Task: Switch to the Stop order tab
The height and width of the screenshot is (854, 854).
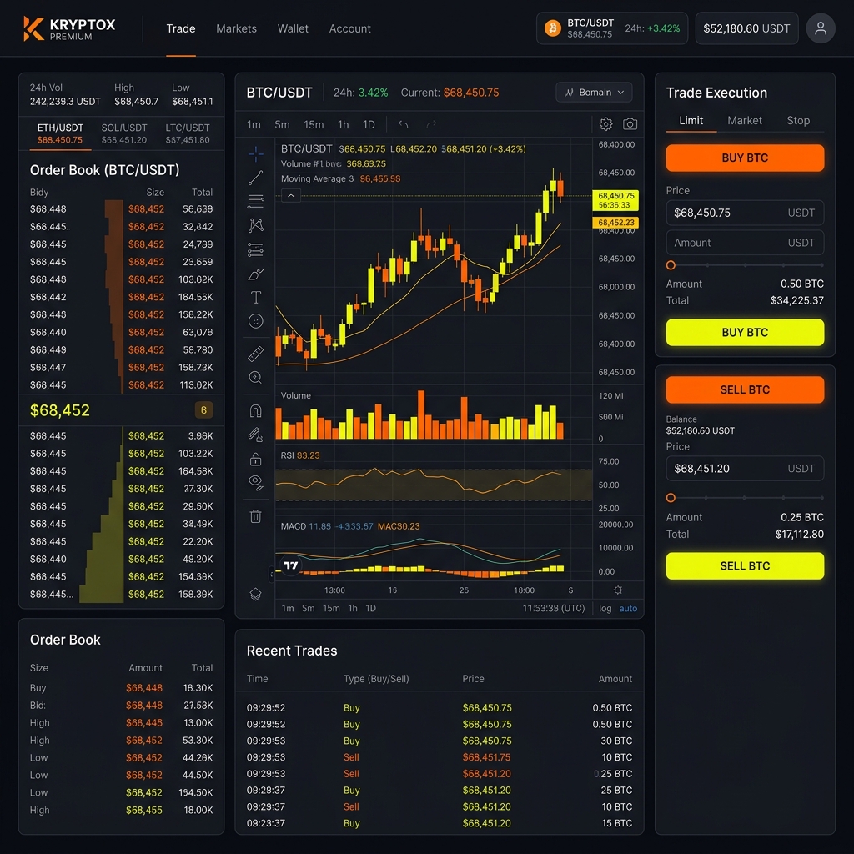Action: (x=798, y=120)
